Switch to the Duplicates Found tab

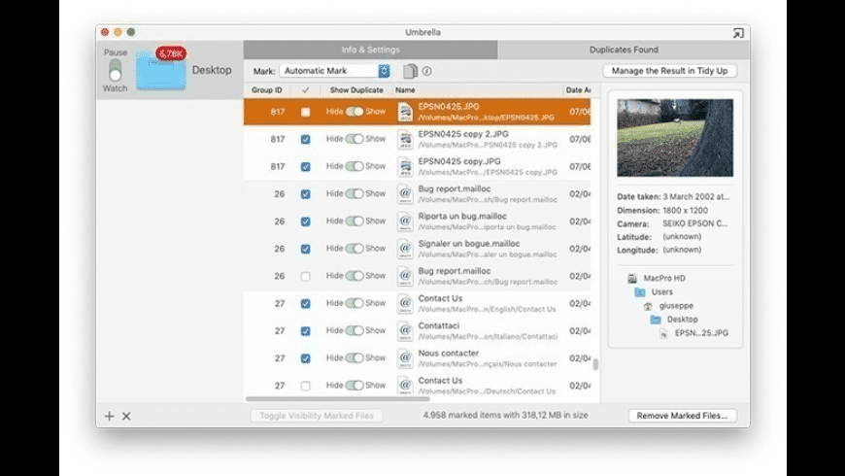[x=623, y=50]
